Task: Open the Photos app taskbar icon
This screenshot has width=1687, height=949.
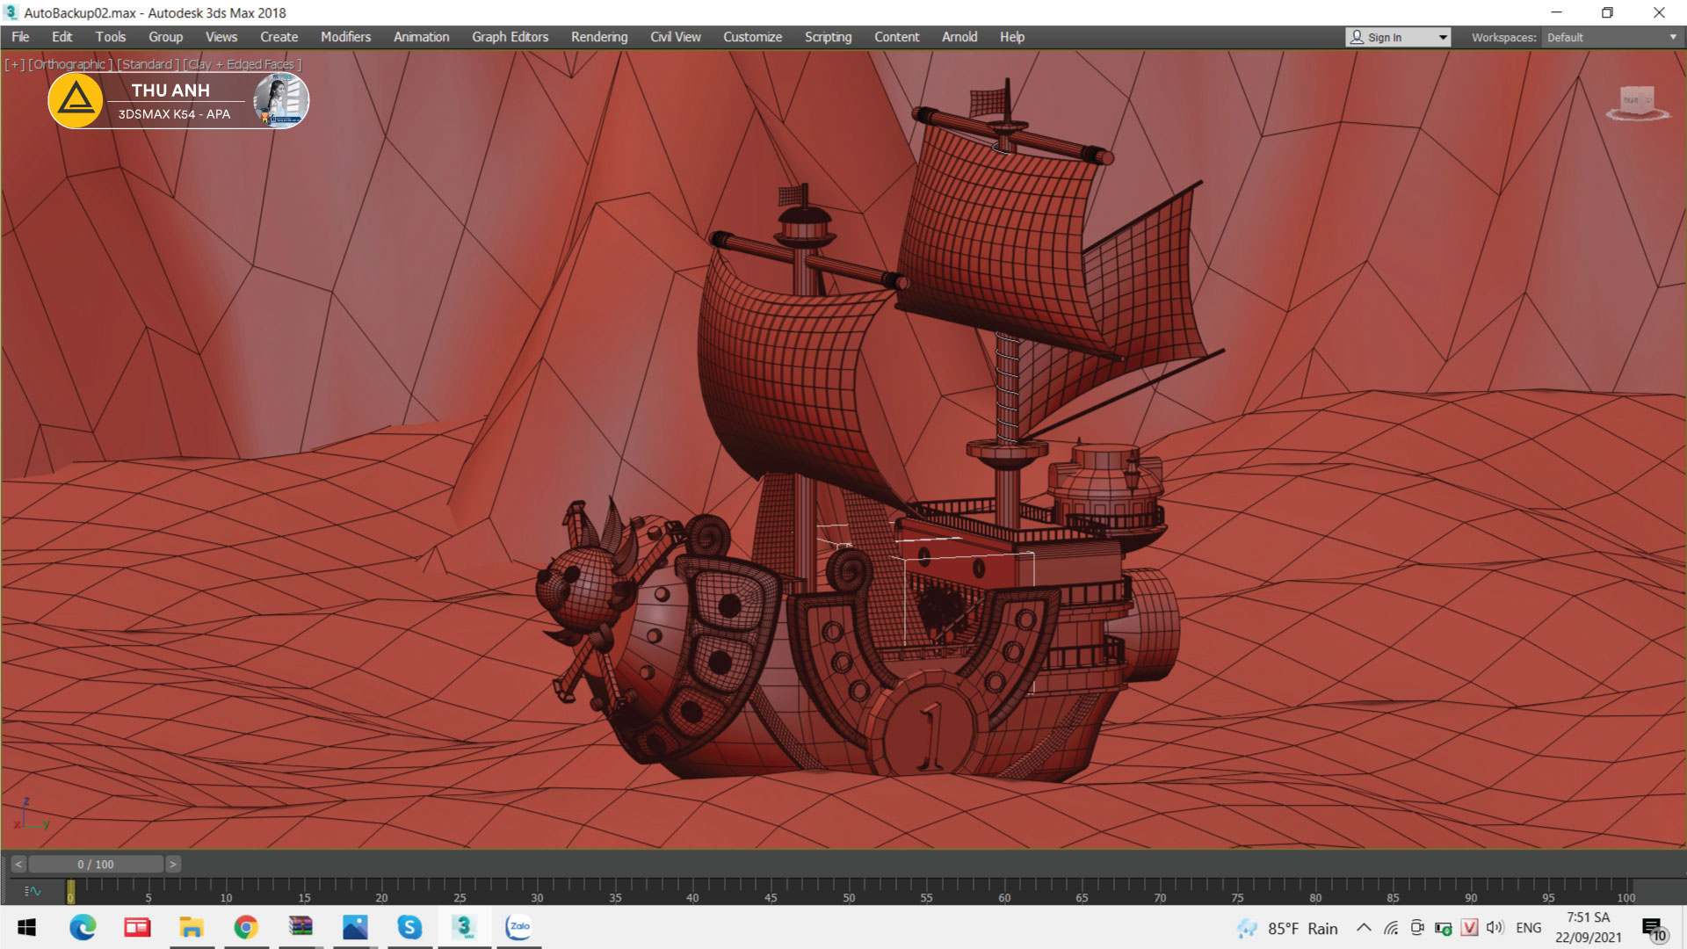Action: (x=355, y=927)
